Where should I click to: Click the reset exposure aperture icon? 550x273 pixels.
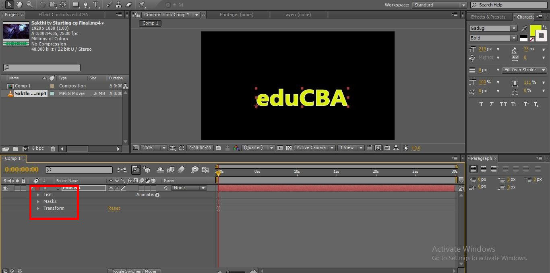point(406,148)
